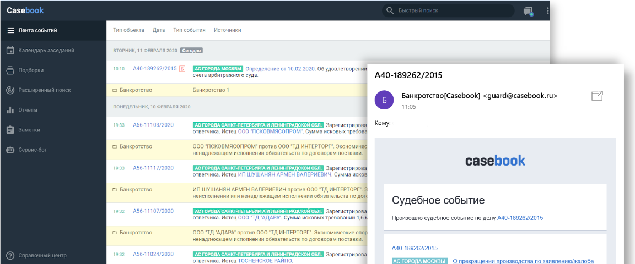Click Банкротство folder in ШУШАНЯН против row
Image resolution: width=635 pixels, height=264 pixels.
(x=132, y=189)
